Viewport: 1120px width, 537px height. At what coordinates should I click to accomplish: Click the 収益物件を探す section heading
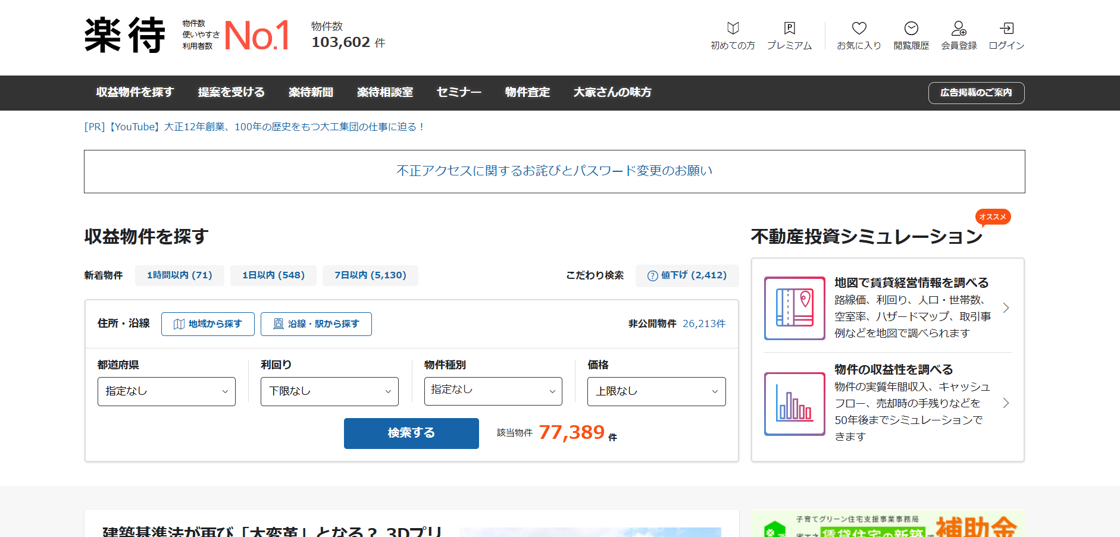pos(146,237)
